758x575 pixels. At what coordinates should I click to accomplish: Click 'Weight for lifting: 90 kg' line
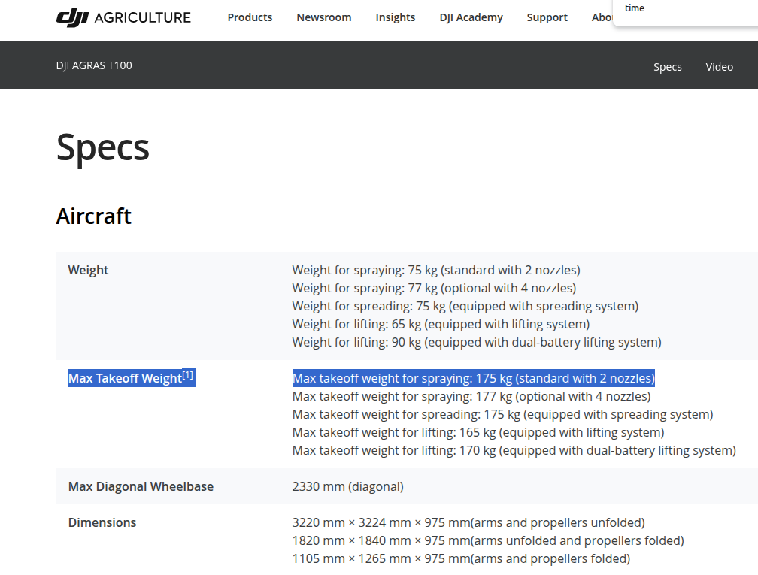(x=477, y=342)
